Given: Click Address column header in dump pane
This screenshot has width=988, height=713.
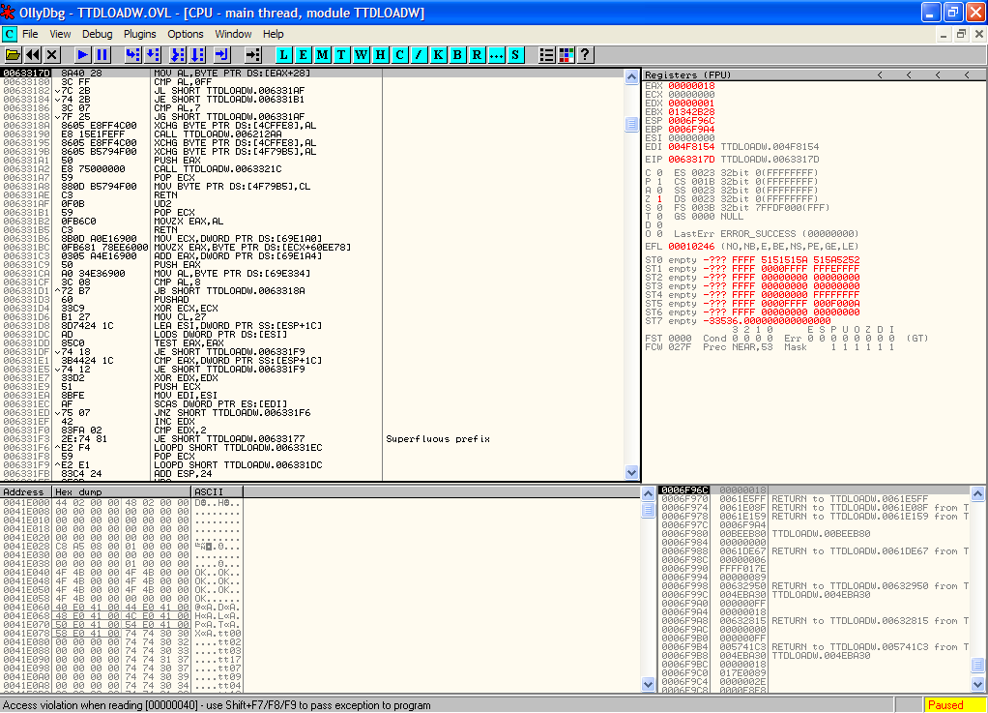Looking at the screenshot, I should point(26,491).
